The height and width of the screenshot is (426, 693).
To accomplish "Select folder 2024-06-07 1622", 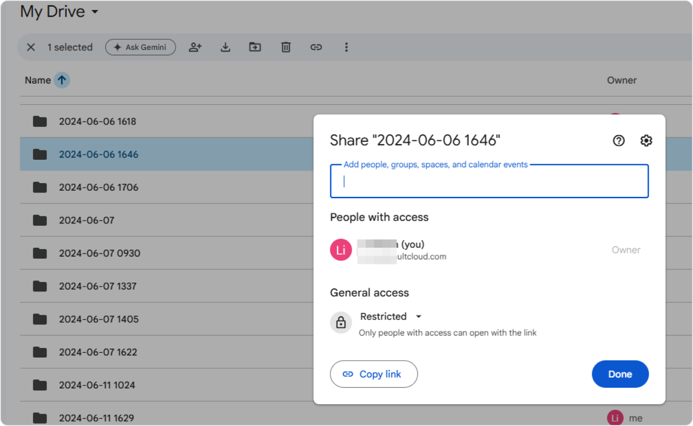I will tap(98, 352).
